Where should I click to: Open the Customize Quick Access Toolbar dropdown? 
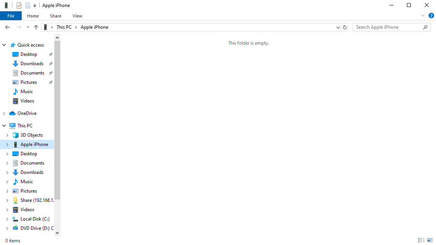pos(35,5)
